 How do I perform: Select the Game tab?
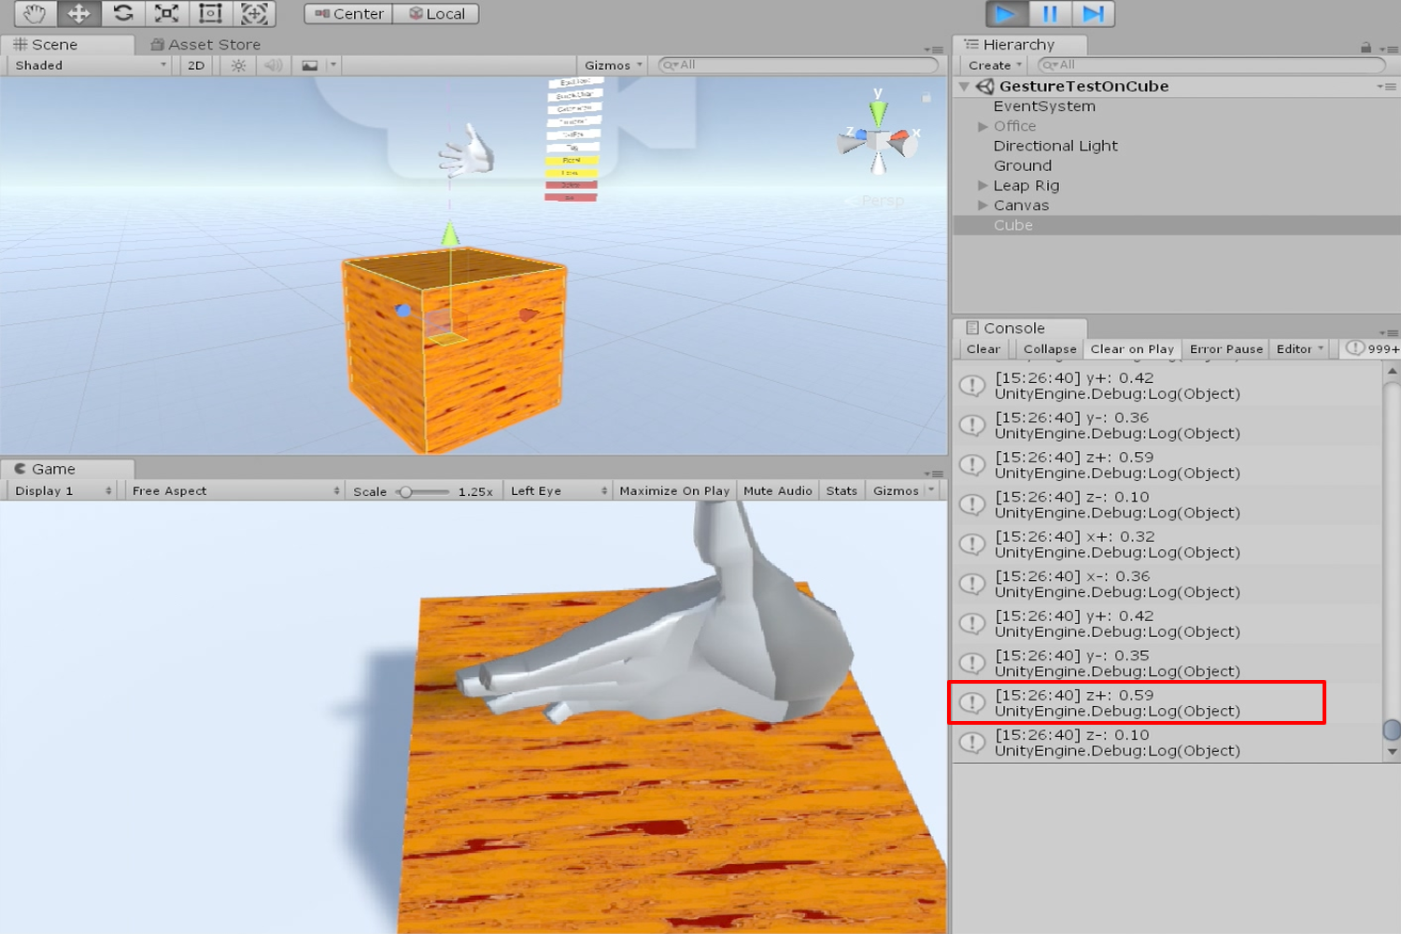pyautogui.click(x=53, y=469)
